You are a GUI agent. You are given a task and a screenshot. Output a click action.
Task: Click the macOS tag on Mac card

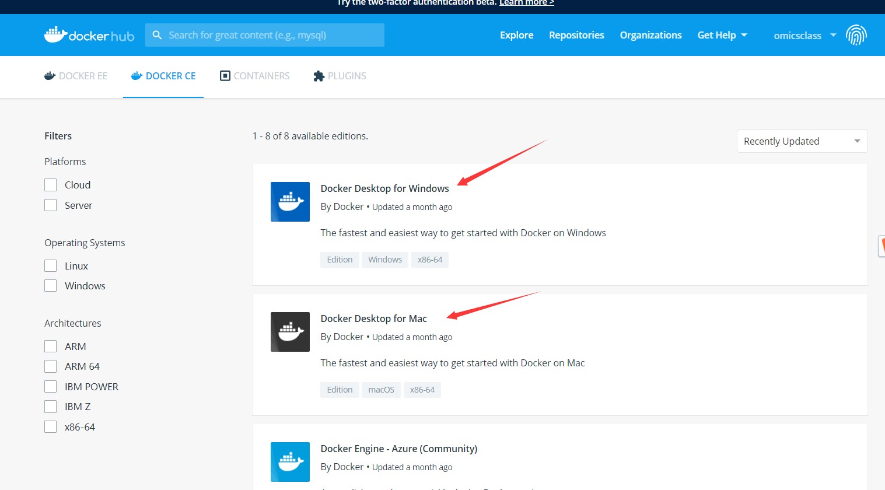pyautogui.click(x=381, y=390)
